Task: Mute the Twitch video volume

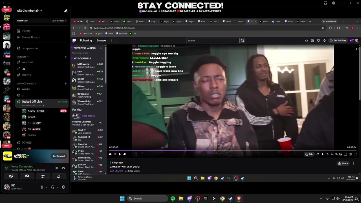Action: click(x=125, y=154)
